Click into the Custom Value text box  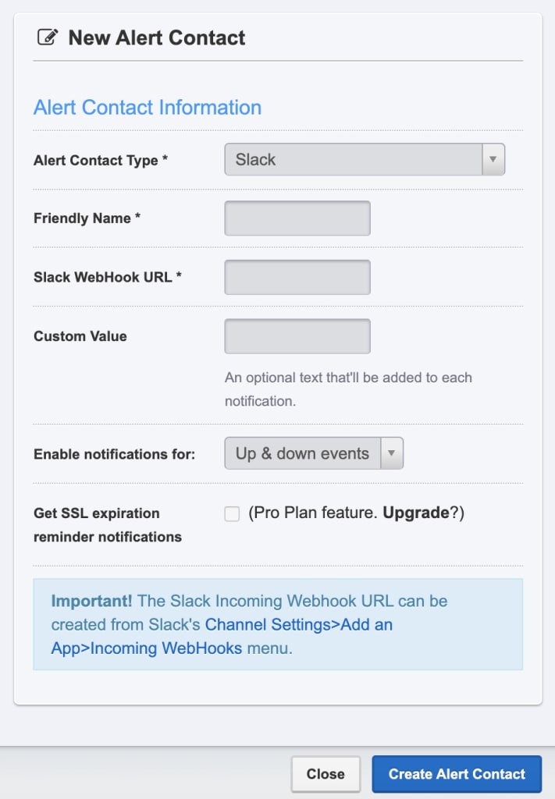click(x=297, y=336)
